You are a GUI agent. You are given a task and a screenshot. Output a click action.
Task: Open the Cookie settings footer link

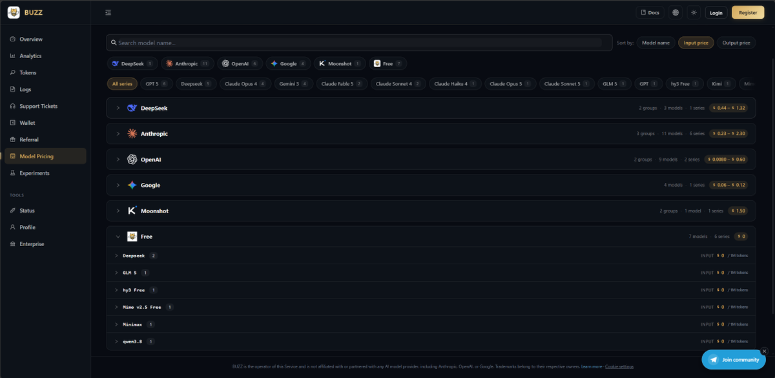[619, 366]
